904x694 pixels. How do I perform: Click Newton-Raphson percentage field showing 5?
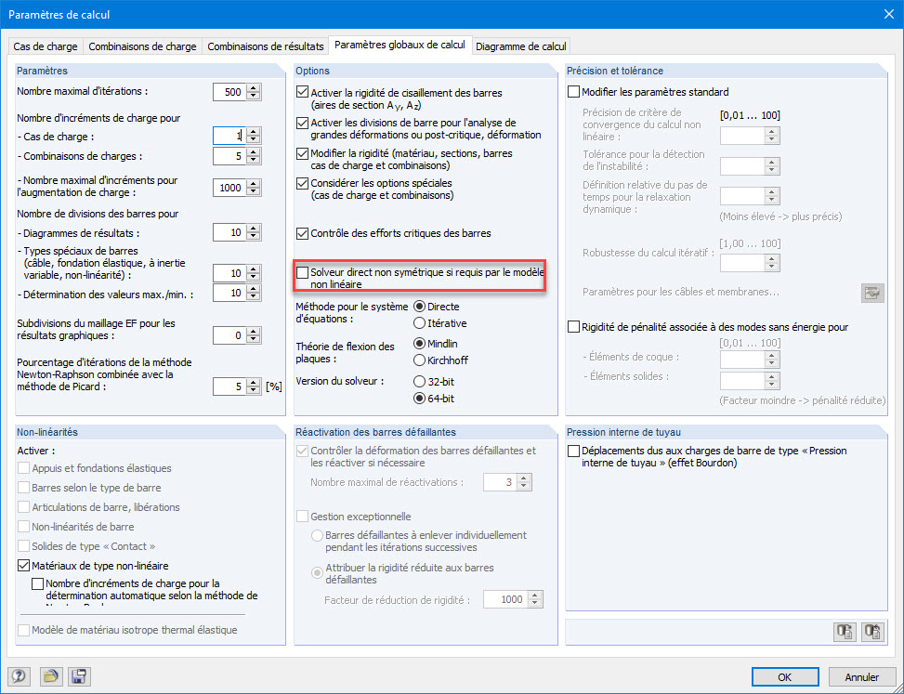click(229, 386)
